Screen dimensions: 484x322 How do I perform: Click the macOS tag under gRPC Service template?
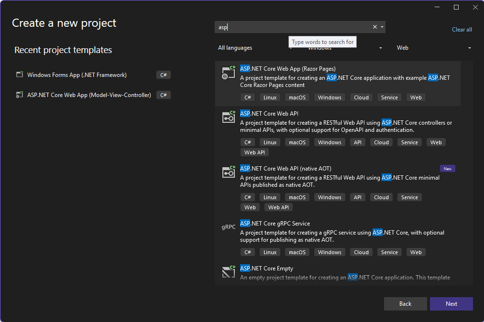pyautogui.click(x=297, y=252)
